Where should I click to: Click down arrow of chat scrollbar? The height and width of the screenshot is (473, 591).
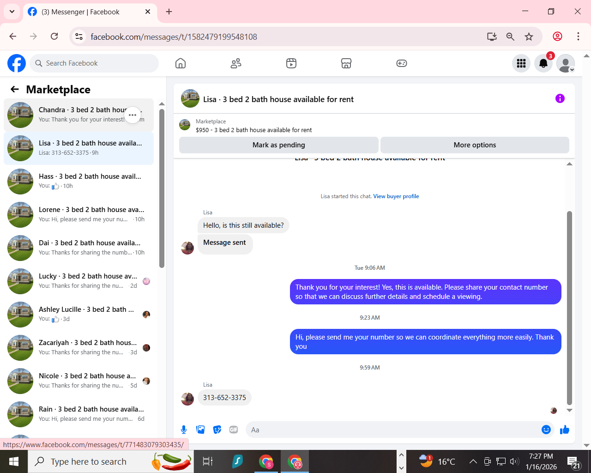pos(569,410)
